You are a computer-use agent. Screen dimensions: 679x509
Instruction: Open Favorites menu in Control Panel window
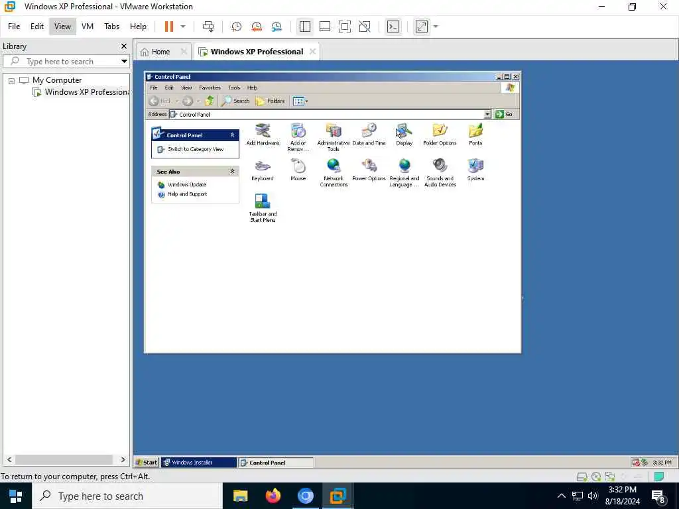tap(210, 87)
